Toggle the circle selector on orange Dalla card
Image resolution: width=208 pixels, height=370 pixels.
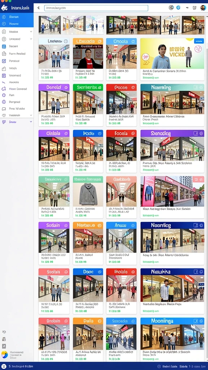[x=100, y=321]
